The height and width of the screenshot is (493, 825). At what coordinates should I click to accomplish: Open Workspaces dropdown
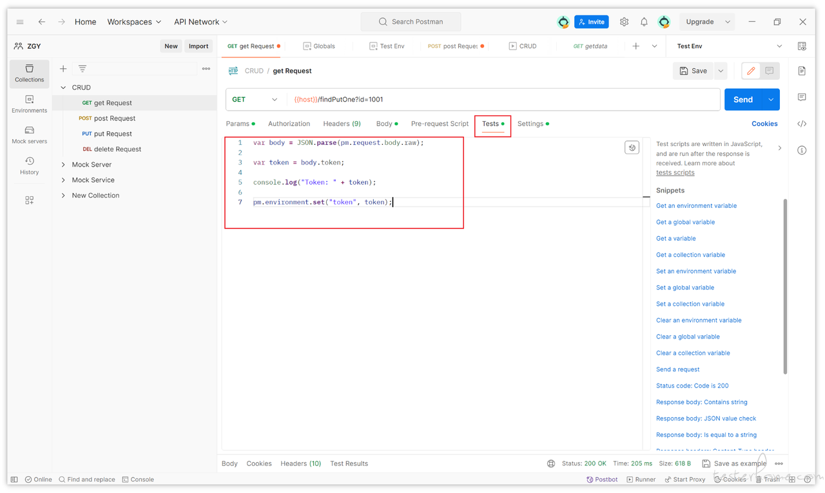coord(134,22)
